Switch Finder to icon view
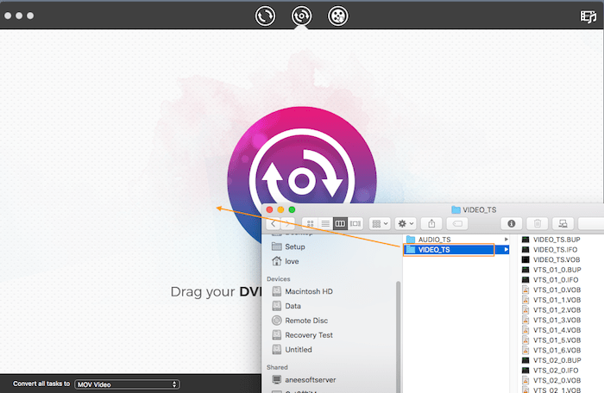604x393 pixels. (x=310, y=223)
